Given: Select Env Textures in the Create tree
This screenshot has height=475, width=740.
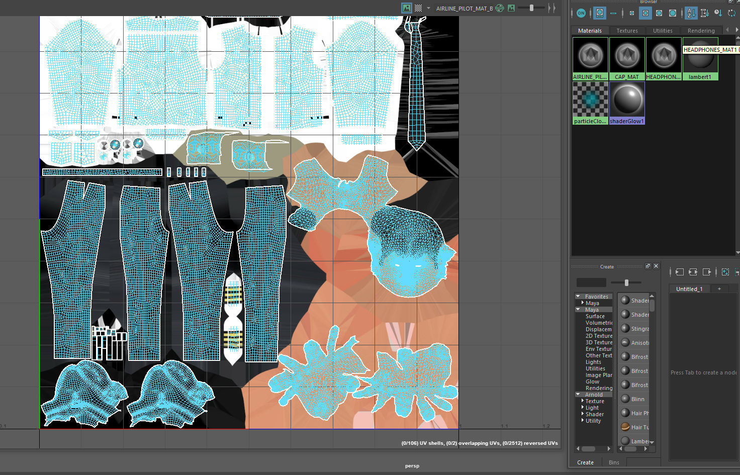Looking at the screenshot, I should (599, 349).
